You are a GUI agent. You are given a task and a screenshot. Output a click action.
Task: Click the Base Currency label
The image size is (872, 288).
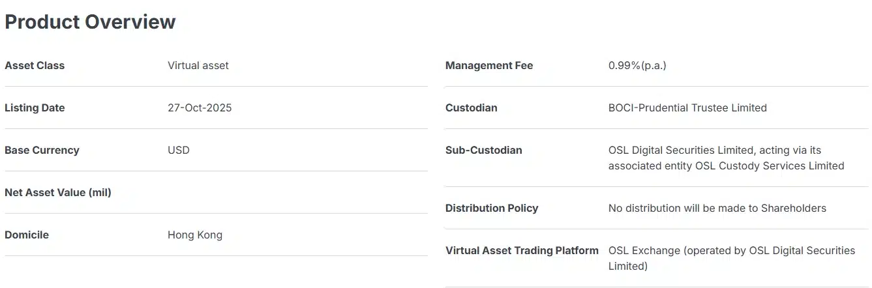[42, 150]
